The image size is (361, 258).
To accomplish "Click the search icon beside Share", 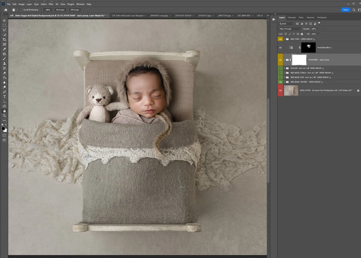I will click(x=353, y=10).
